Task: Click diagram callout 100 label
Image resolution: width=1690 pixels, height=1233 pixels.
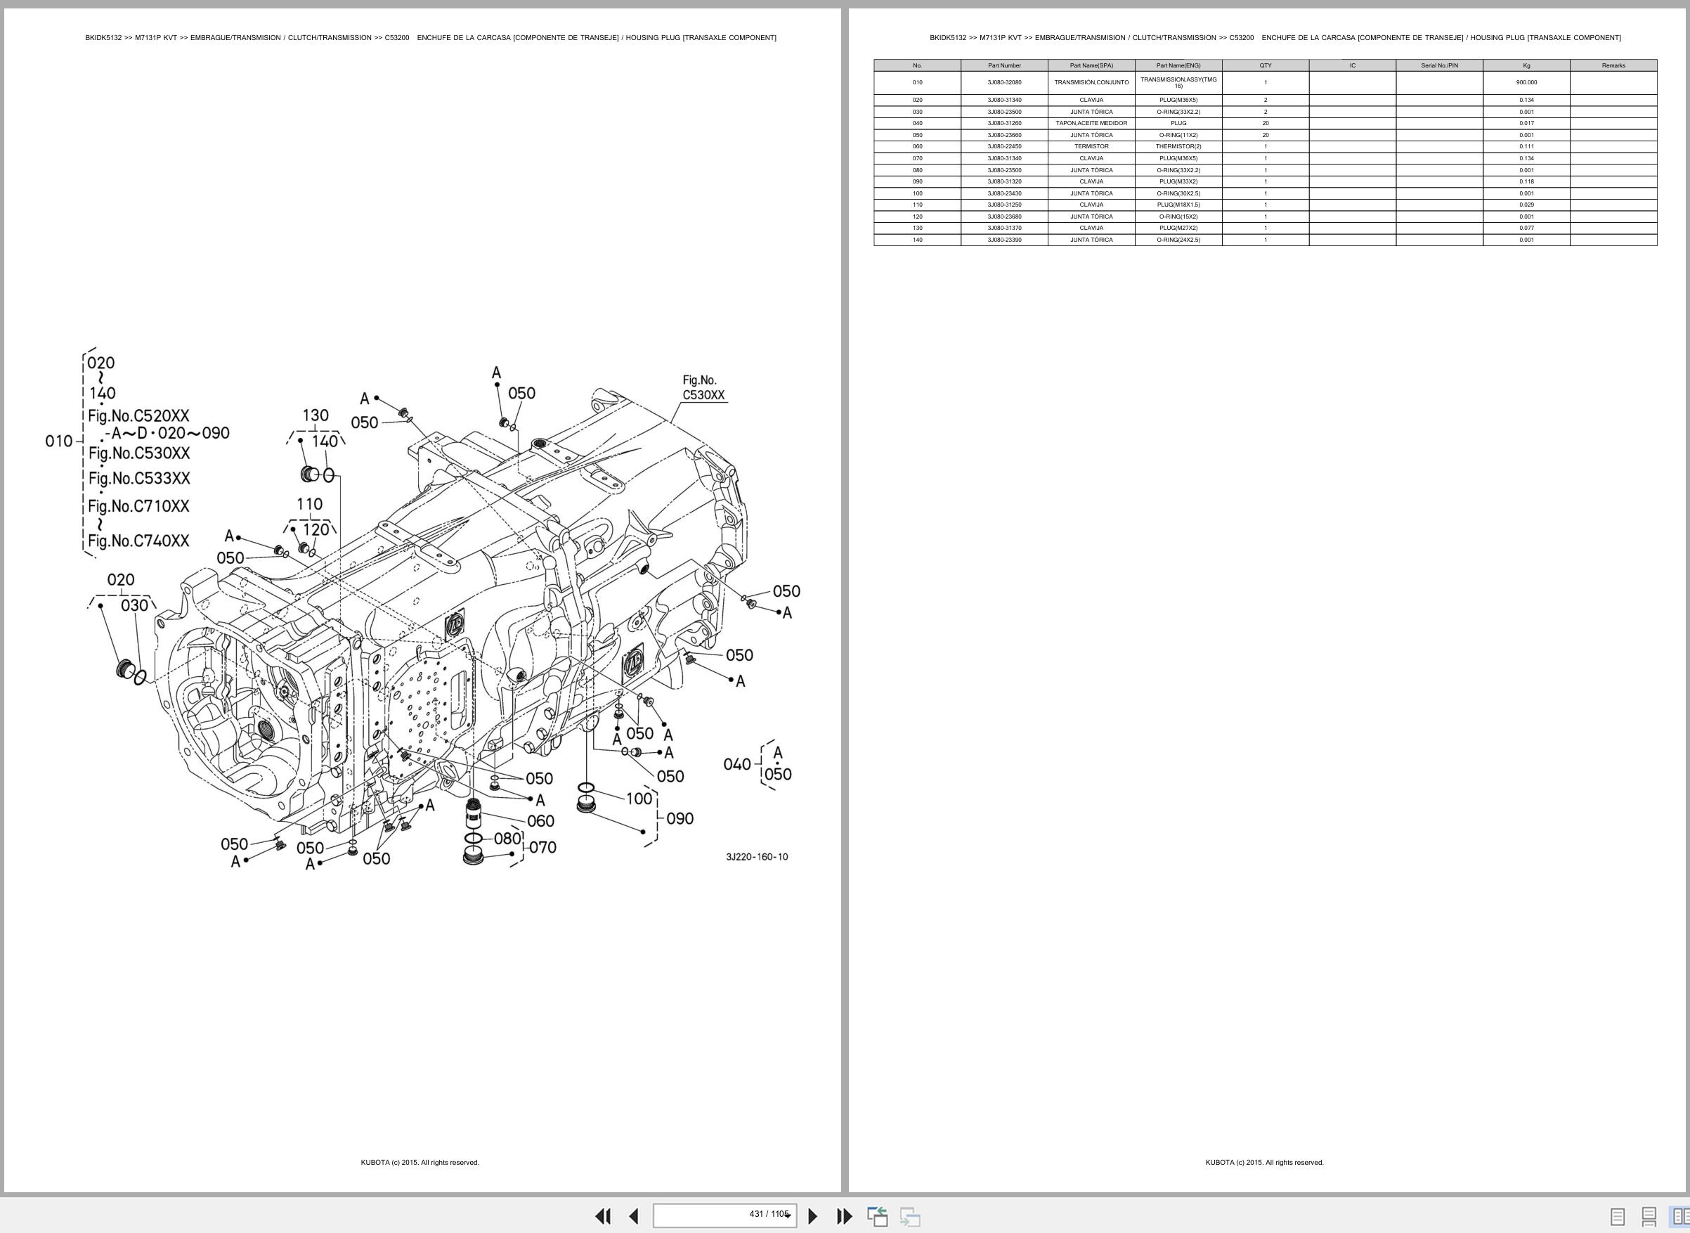Action: coord(639,799)
